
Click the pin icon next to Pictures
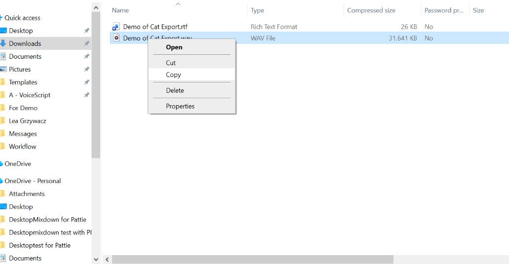click(86, 69)
